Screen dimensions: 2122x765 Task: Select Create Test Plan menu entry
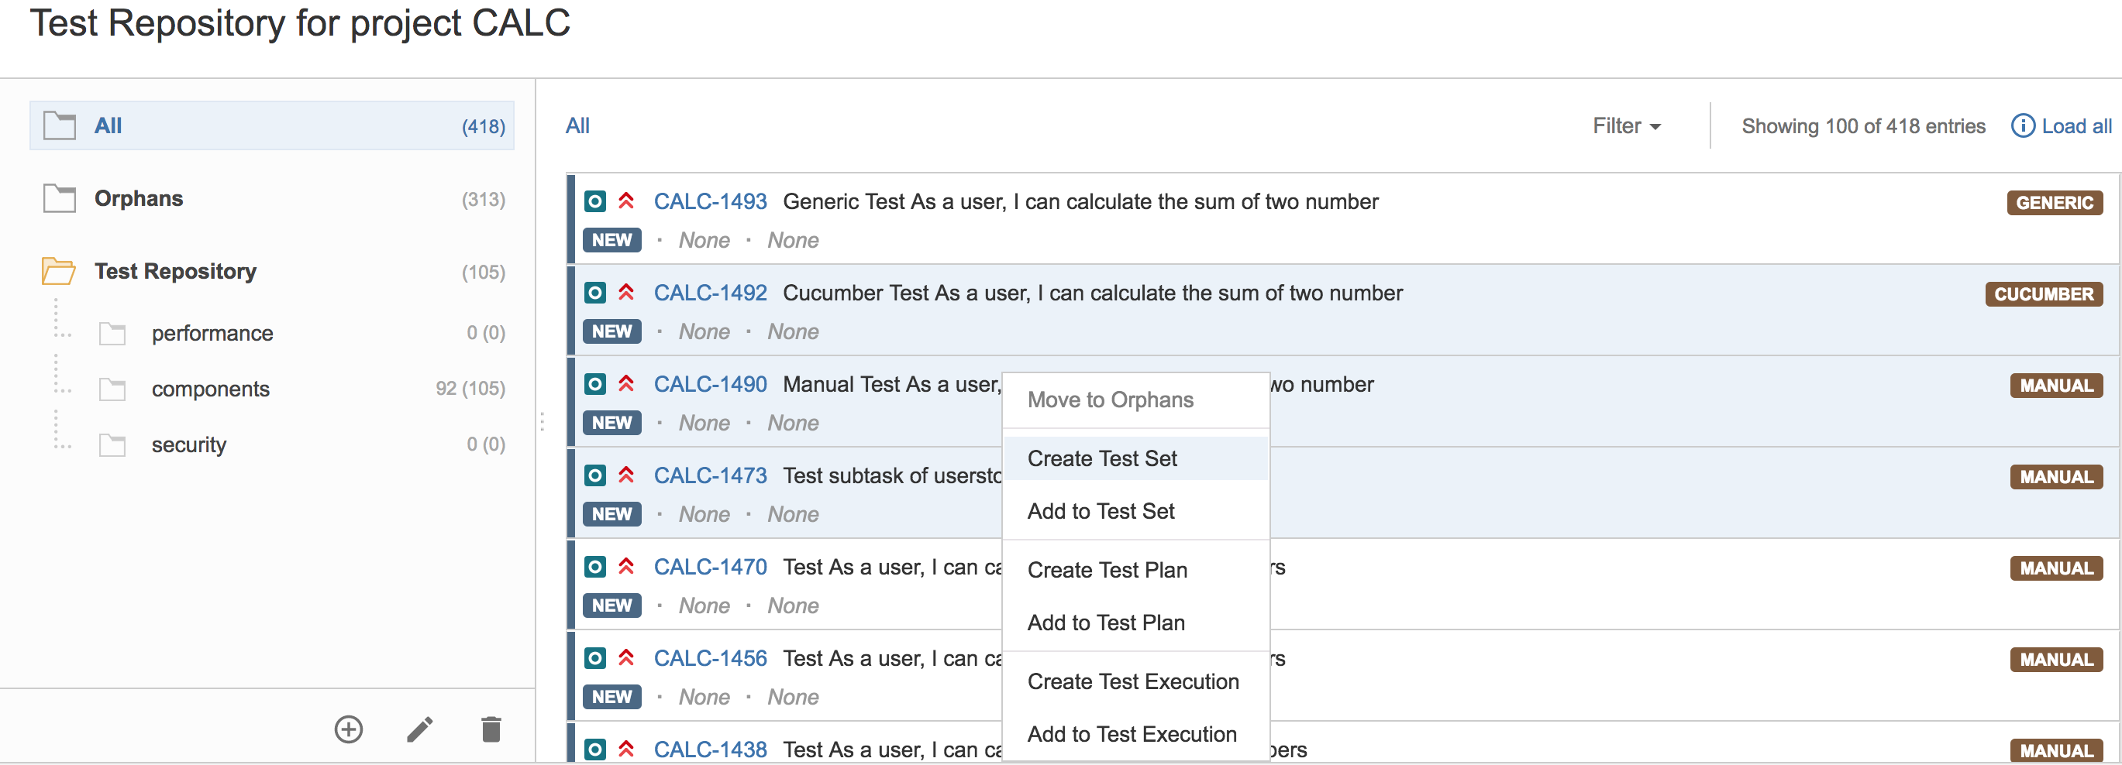1135,570
